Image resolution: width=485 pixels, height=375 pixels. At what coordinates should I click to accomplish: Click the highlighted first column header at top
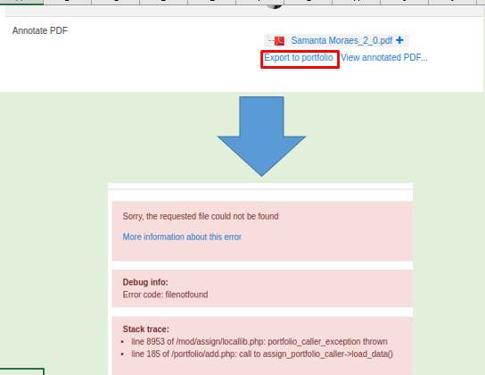[x=21, y=2]
